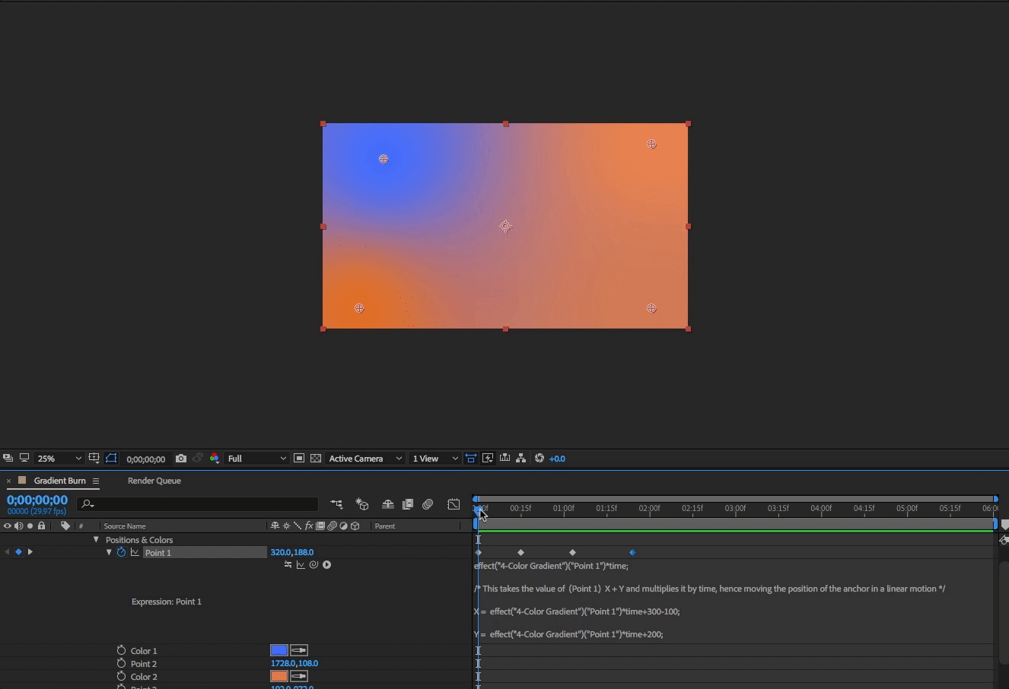Click the Point 1 value 320.0,188.0
Screen dimensions: 1009x689
[292, 552]
